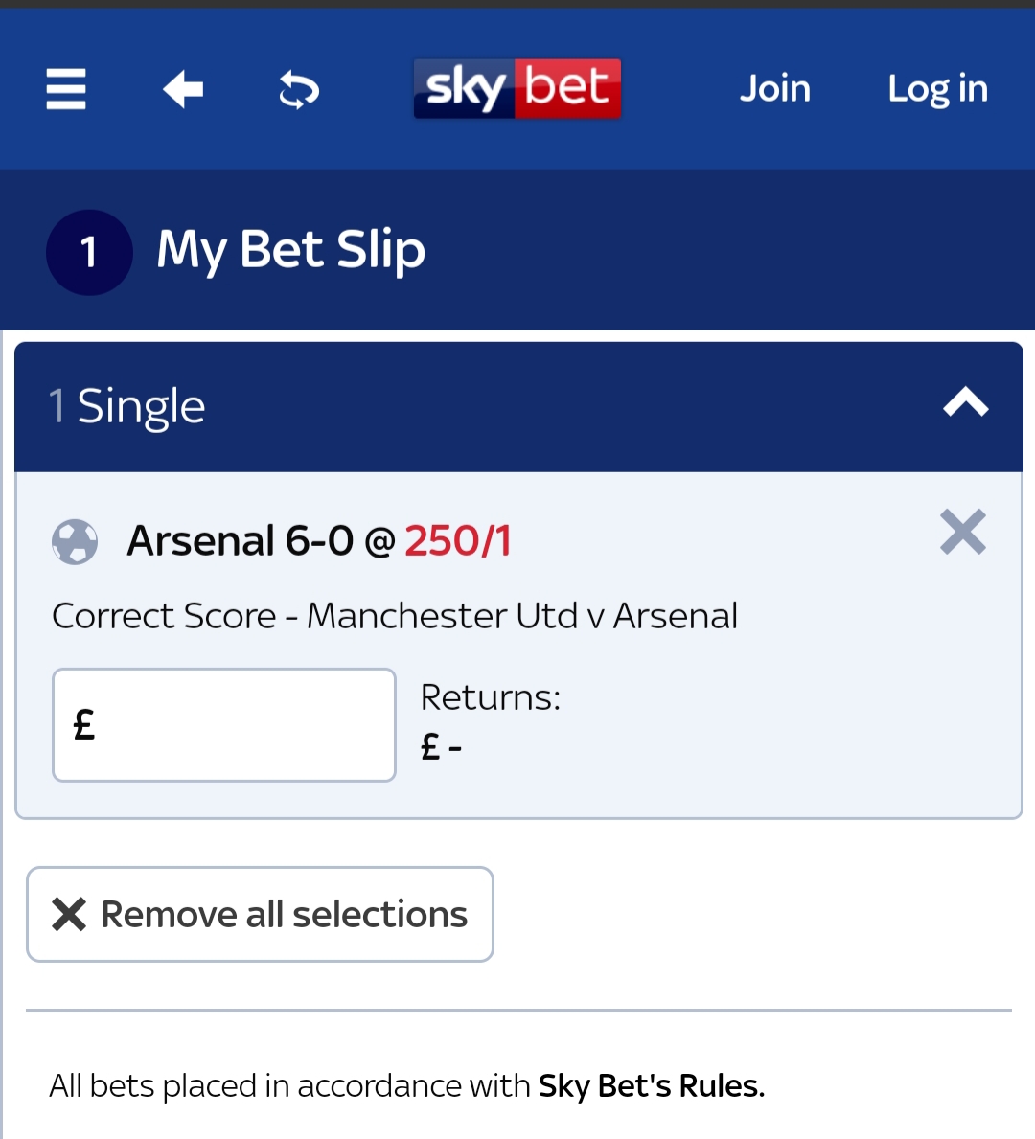Click the bet slip count badge
Screen dimensions: 1035x1139
89,252
